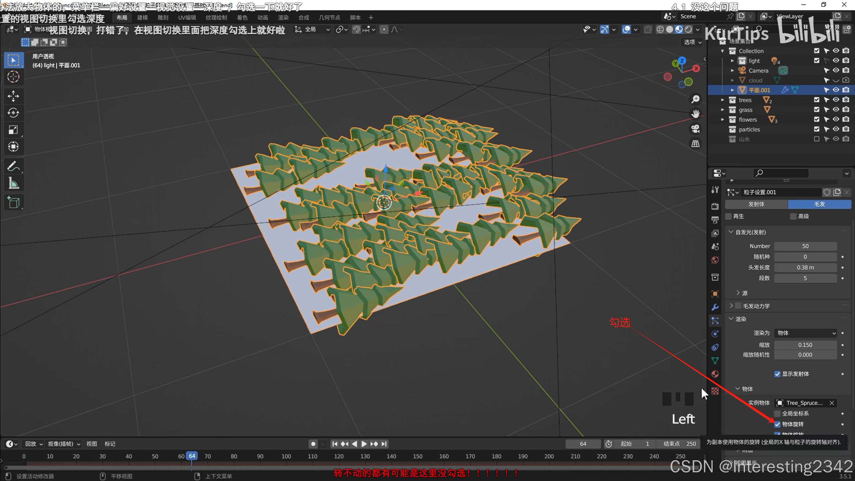Switch to orthographic grid view icon

tap(695, 144)
